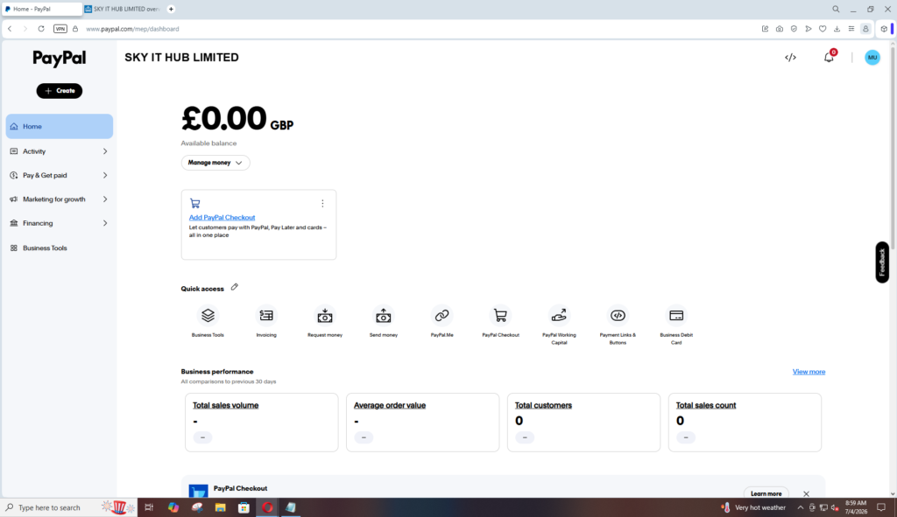
Task: Click the Create button
Action: 60,91
